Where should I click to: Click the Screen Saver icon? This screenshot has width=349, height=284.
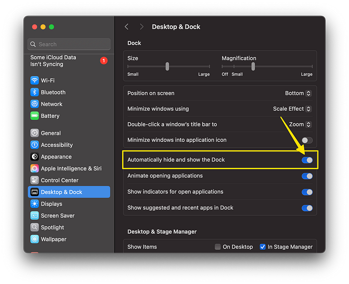click(34, 215)
